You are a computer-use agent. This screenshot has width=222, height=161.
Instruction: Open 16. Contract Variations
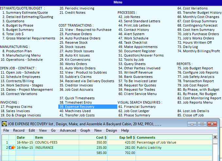tap(19, 94)
